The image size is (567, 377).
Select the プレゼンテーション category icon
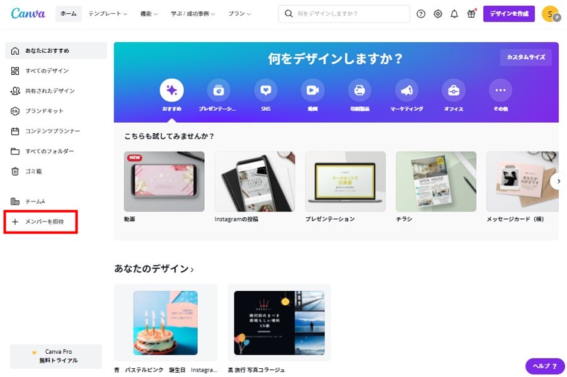[x=219, y=90]
